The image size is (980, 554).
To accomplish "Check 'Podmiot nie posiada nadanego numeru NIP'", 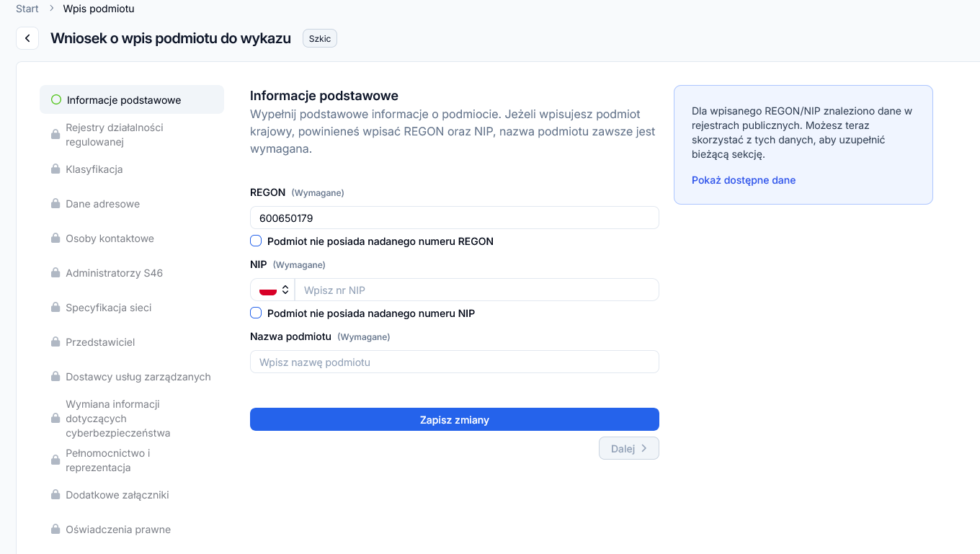I will (x=256, y=313).
